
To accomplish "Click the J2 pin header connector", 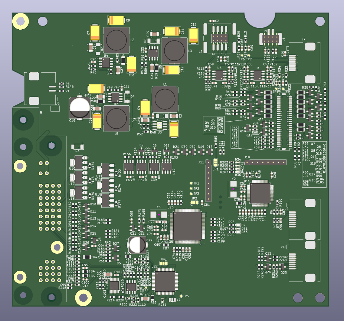I will pyautogui.click(x=219, y=38).
